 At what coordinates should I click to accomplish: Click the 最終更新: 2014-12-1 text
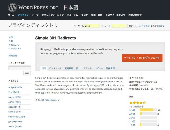[x=139, y=85]
